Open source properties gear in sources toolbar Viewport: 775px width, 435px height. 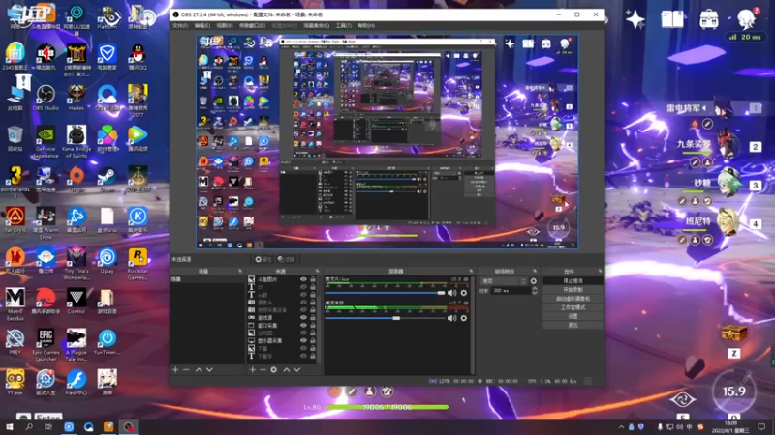click(x=274, y=370)
